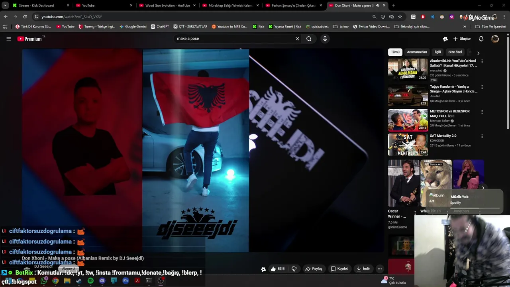Go to the mevzulab channel

point(436,71)
